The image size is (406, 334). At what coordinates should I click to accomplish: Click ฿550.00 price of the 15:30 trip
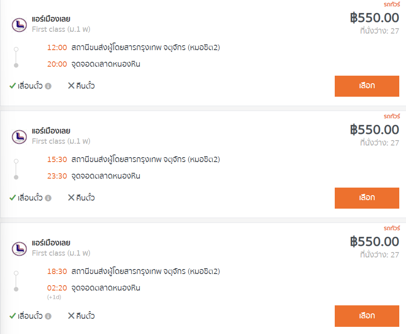375,130
